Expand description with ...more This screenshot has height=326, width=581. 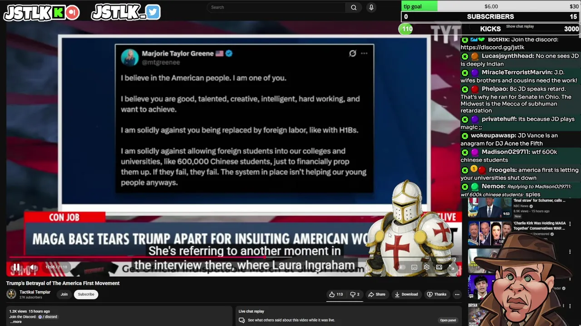[x=15, y=321]
